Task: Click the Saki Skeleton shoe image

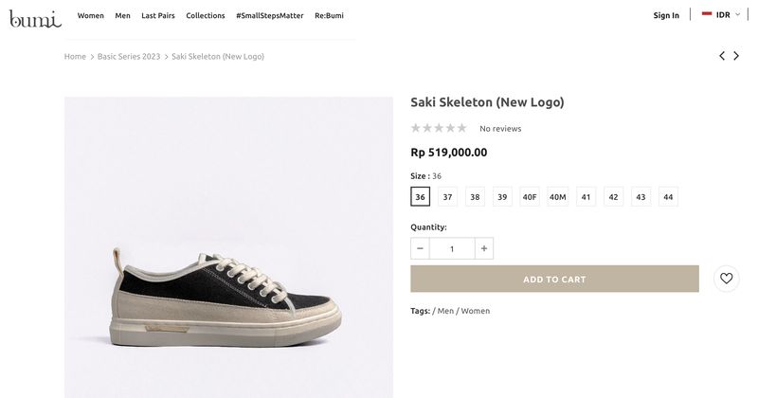Action: (x=227, y=298)
